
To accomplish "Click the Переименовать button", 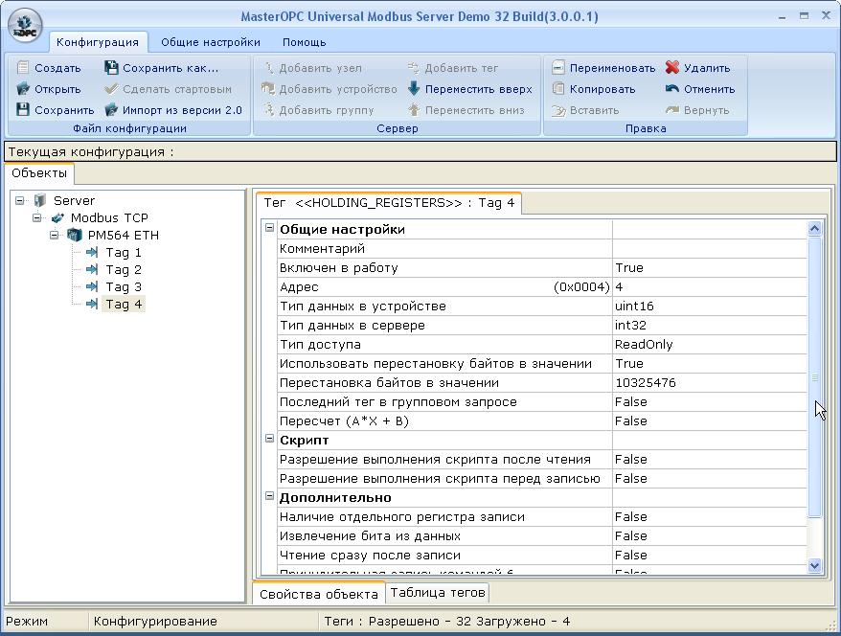I will pyautogui.click(x=603, y=68).
